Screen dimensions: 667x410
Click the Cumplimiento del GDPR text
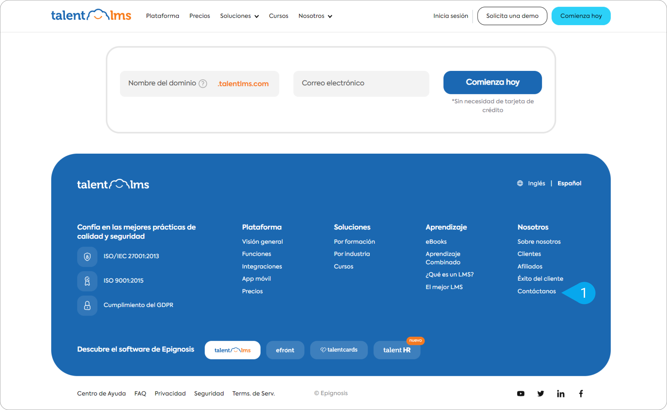tap(138, 305)
